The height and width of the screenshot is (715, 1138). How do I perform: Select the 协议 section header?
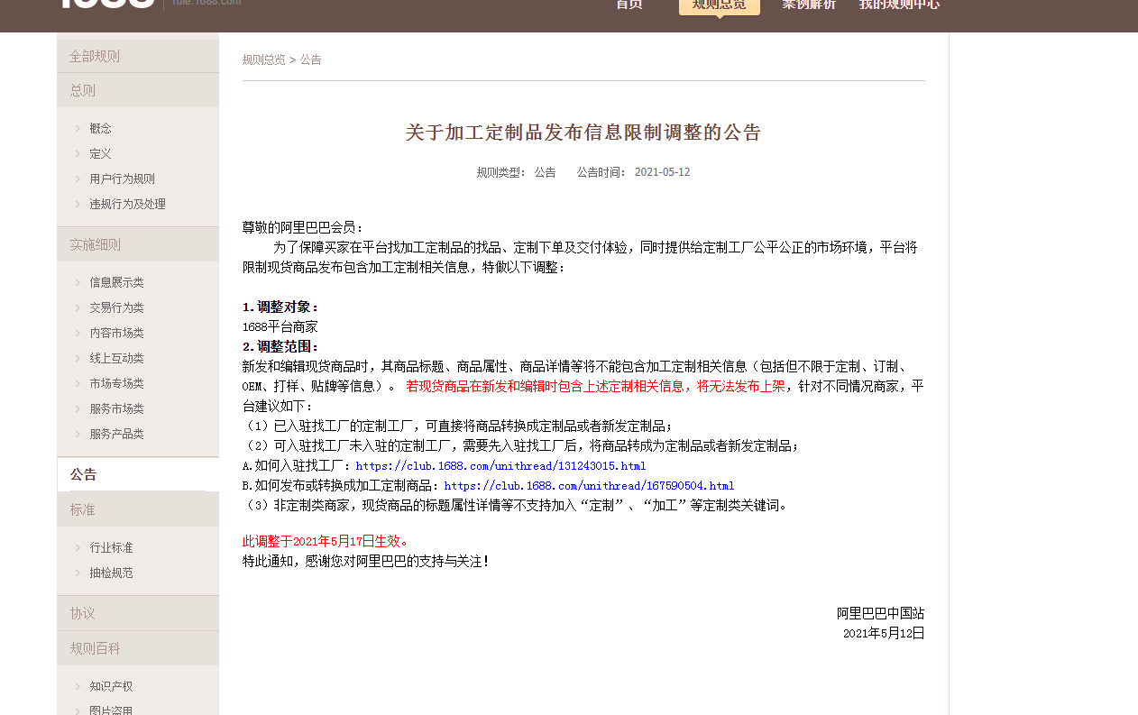pyautogui.click(x=138, y=613)
